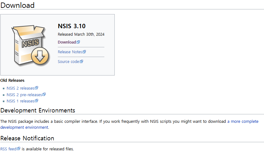Click the 'Released March 30th, 2024' text

[x=81, y=34]
